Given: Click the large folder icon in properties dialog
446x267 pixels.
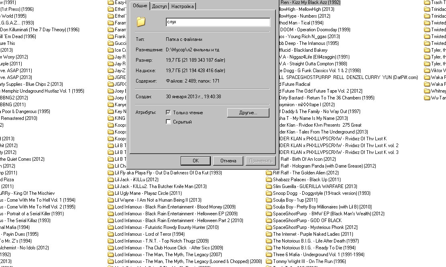Looking at the screenshot, I should click(141, 22).
